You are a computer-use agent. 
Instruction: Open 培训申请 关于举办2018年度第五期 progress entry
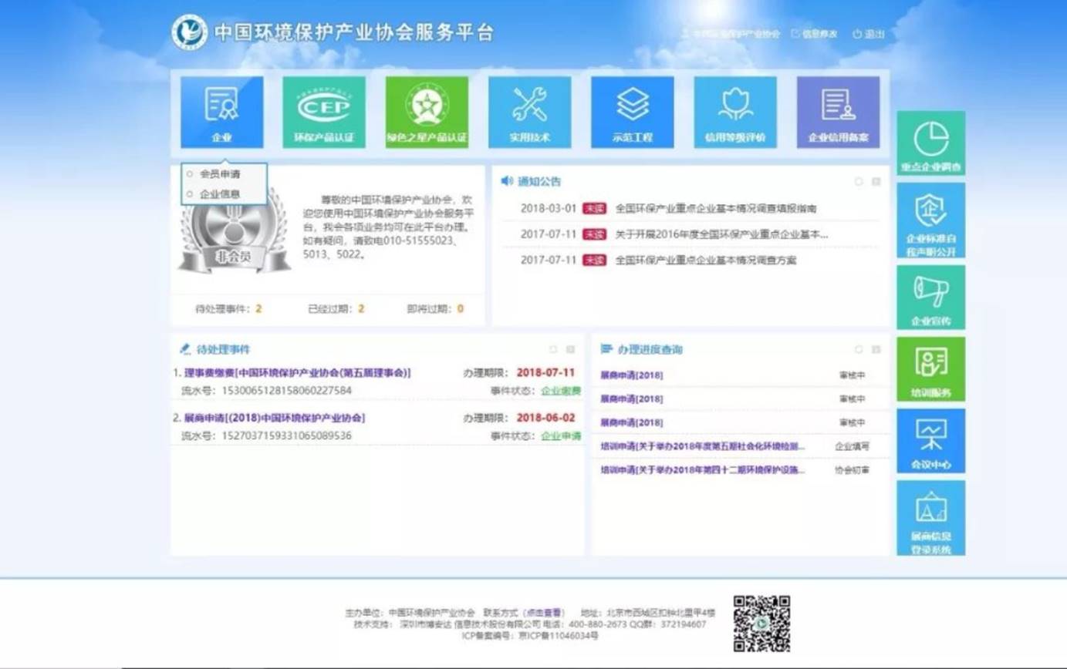click(x=703, y=446)
